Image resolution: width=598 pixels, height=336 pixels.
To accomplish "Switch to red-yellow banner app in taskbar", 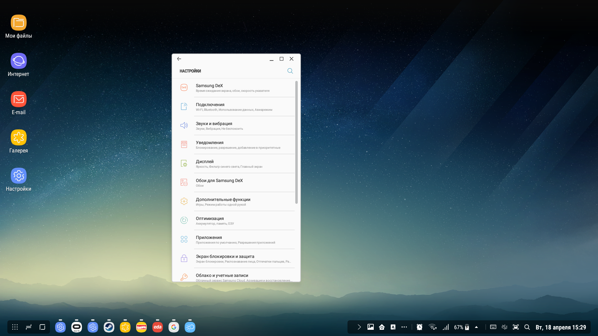I will [141, 327].
